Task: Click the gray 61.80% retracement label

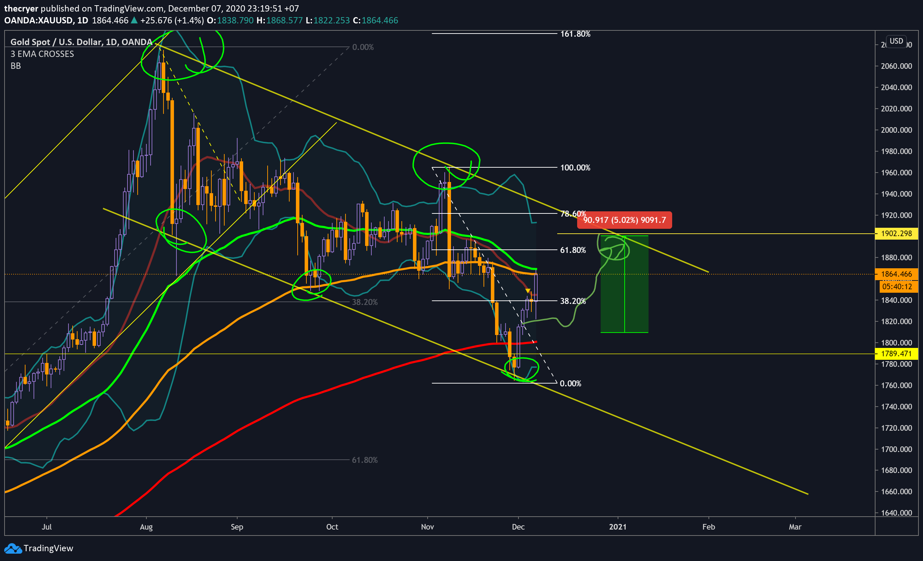Action: 364,460
